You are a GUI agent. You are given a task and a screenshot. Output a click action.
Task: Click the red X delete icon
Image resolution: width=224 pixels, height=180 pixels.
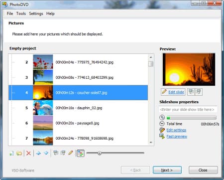pos(28,153)
